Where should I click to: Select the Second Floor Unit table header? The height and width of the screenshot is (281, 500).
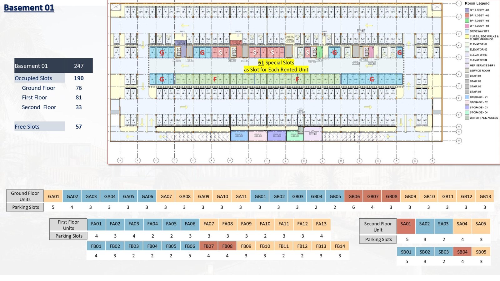click(x=378, y=227)
